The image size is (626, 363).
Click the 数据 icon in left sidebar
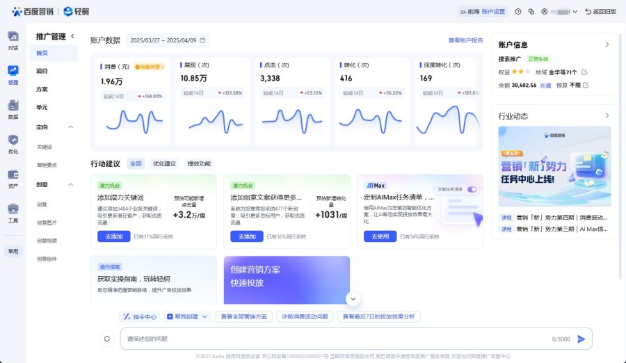point(13,108)
